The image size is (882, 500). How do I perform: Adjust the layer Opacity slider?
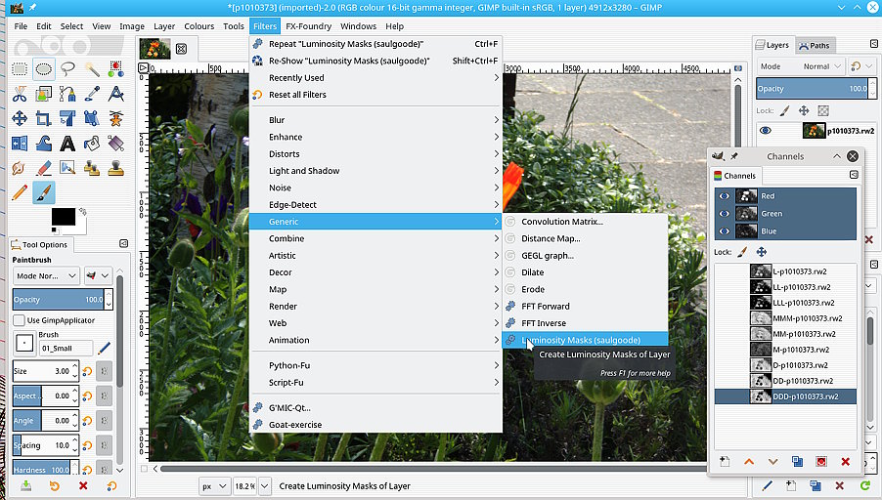click(813, 88)
